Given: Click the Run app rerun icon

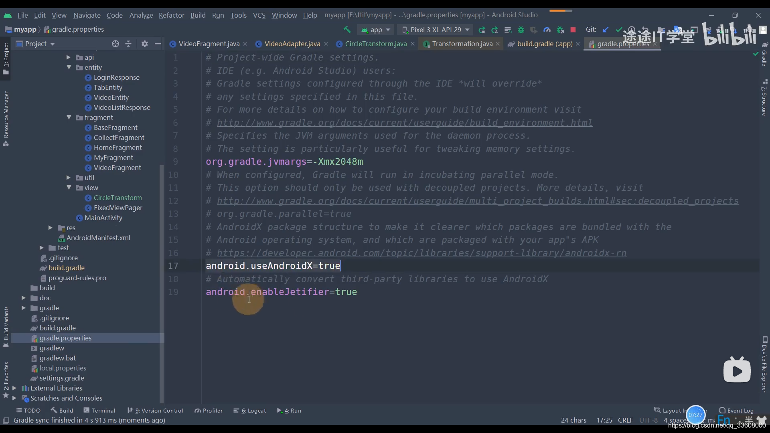Looking at the screenshot, I should (482, 30).
